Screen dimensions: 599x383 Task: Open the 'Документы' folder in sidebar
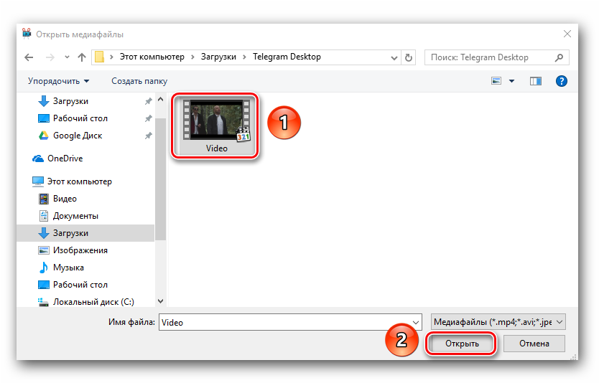tap(75, 216)
